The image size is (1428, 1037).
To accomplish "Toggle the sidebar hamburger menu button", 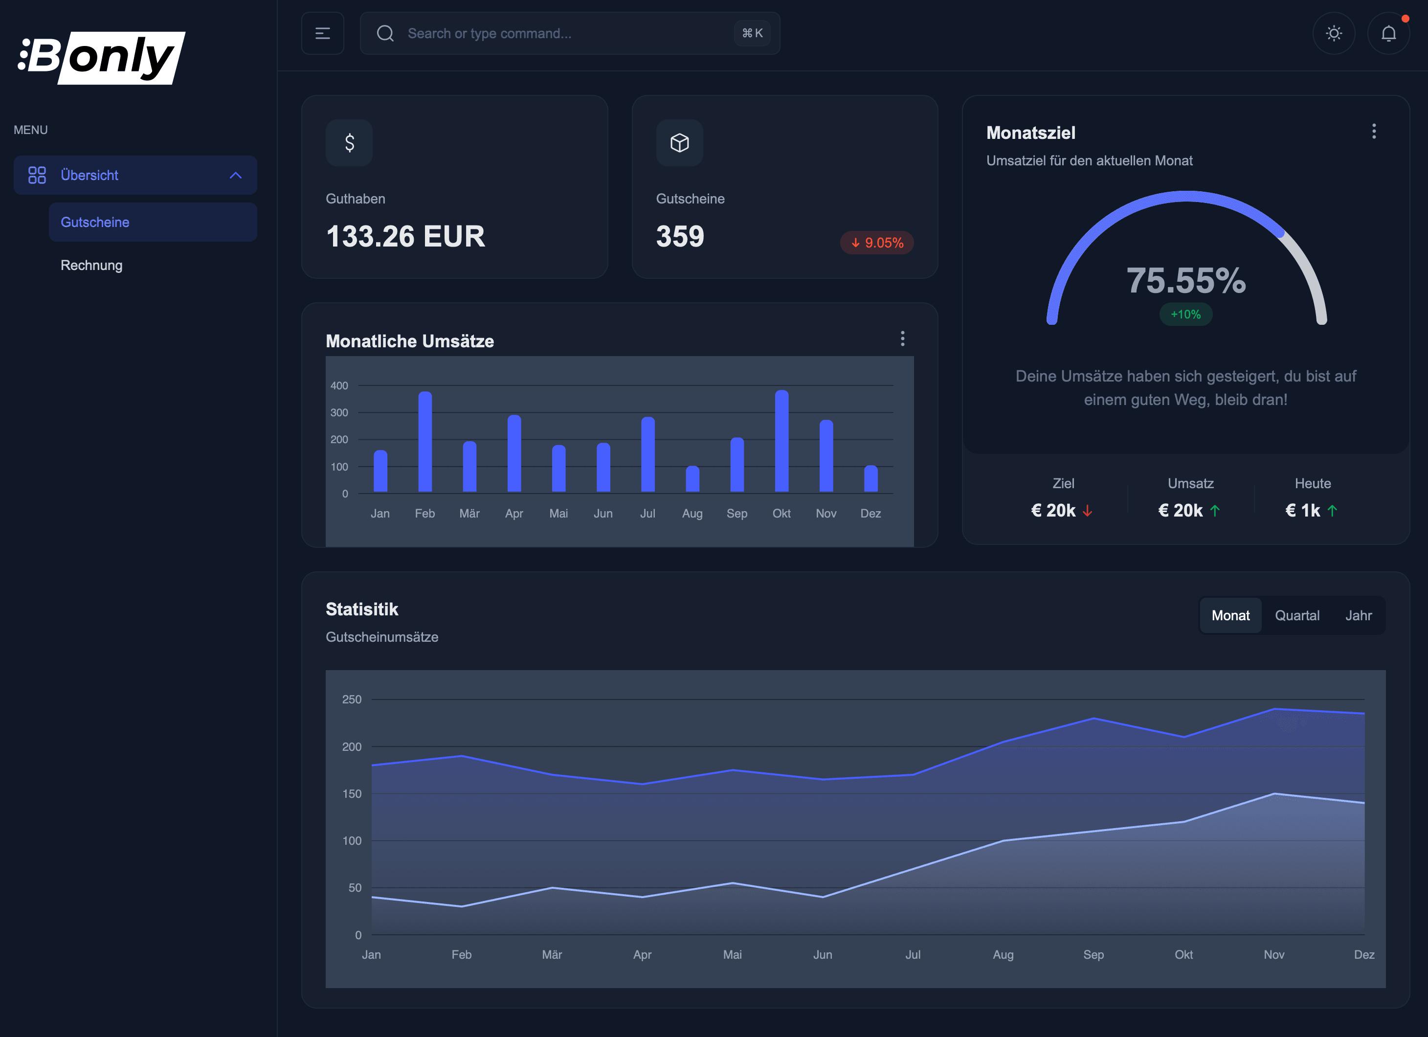I will click(x=322, y=33).
